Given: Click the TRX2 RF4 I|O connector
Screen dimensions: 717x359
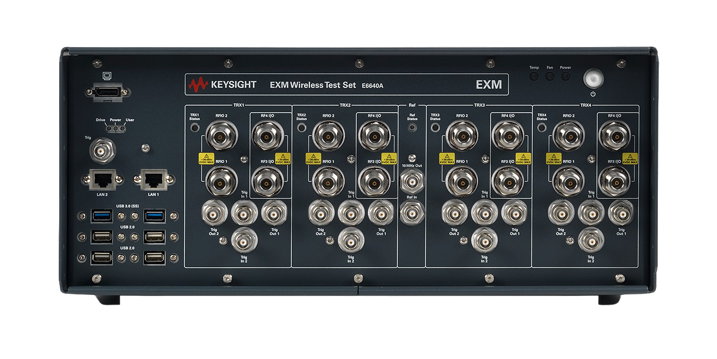Looking at the screenshot, I should [375, 135].
